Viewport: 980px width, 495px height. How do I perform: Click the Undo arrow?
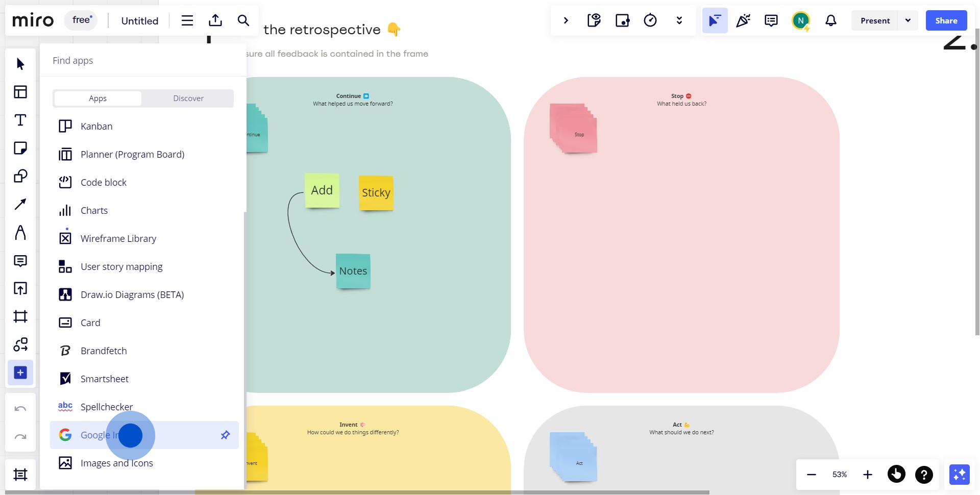(20, 408)
